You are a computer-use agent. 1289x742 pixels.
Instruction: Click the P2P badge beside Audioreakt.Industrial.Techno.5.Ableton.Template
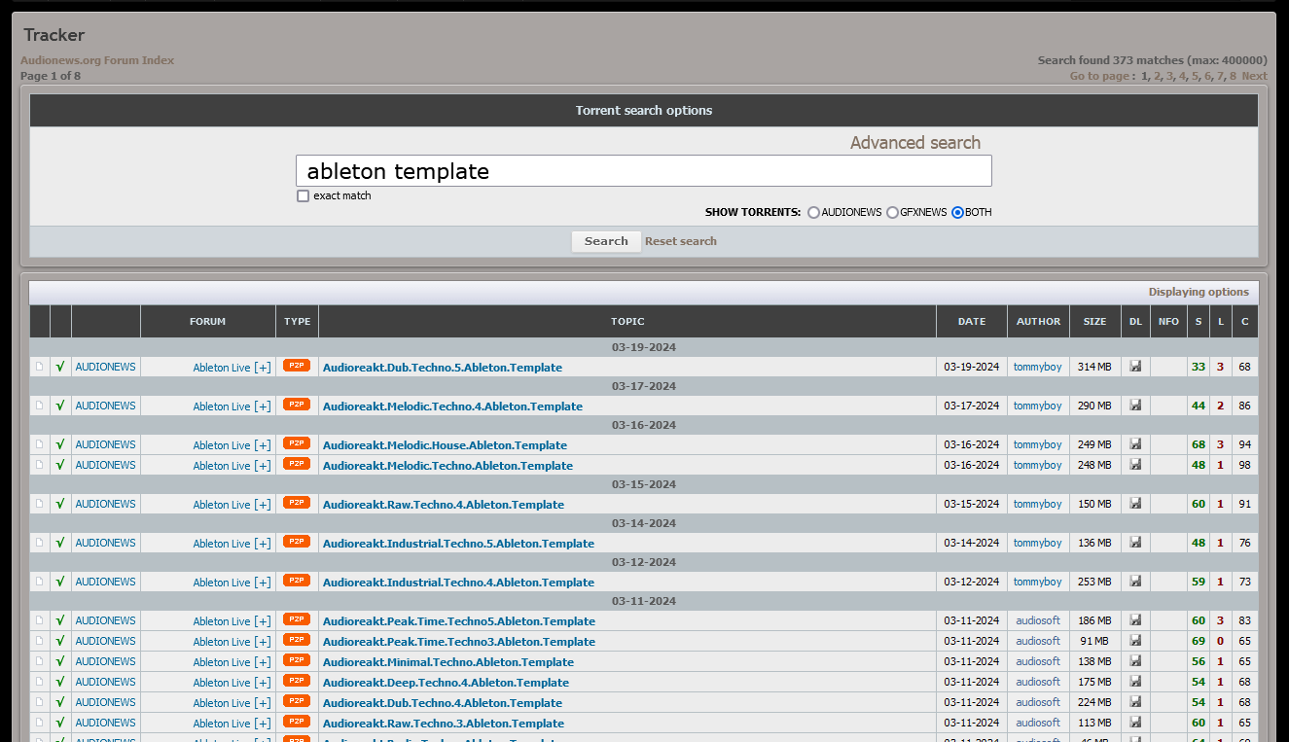pyautogui.click(x=297, y=542)
